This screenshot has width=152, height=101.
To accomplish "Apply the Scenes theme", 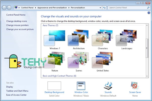I will coord(79,62).
